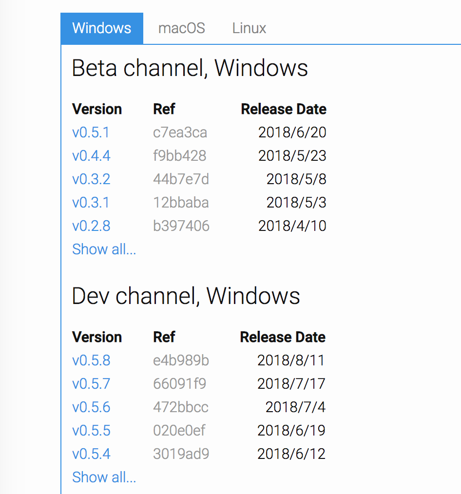461x494 pixels.
Task: Click the Dev channel, Windows heading
Action: (x=186, y=296)
